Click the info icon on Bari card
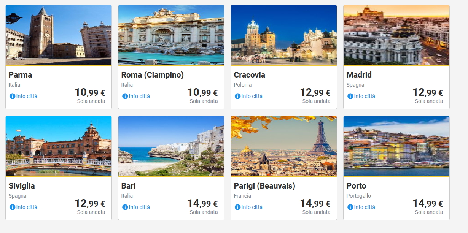This screenshot has height=233, width=468. pyautogui.click(x=125, y=207)
